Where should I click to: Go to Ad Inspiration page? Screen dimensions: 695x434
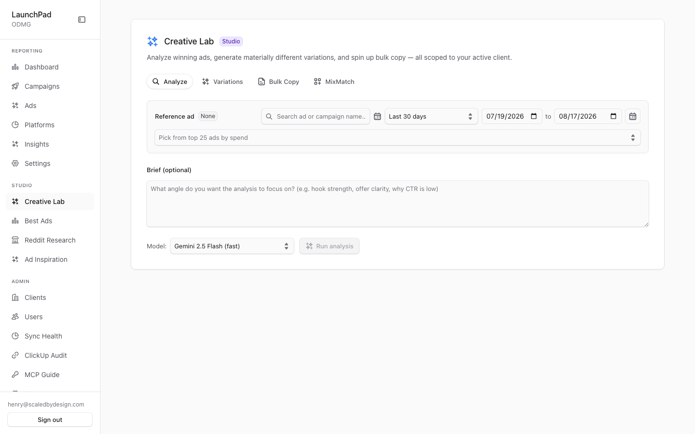click(50, 259)
